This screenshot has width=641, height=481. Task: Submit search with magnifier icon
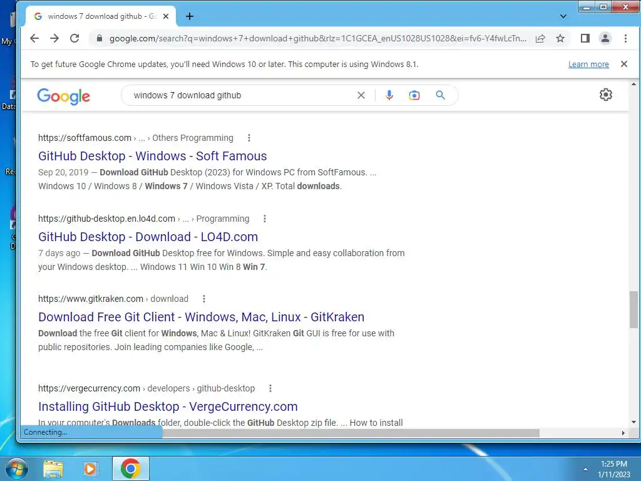(x=440, y=95)
